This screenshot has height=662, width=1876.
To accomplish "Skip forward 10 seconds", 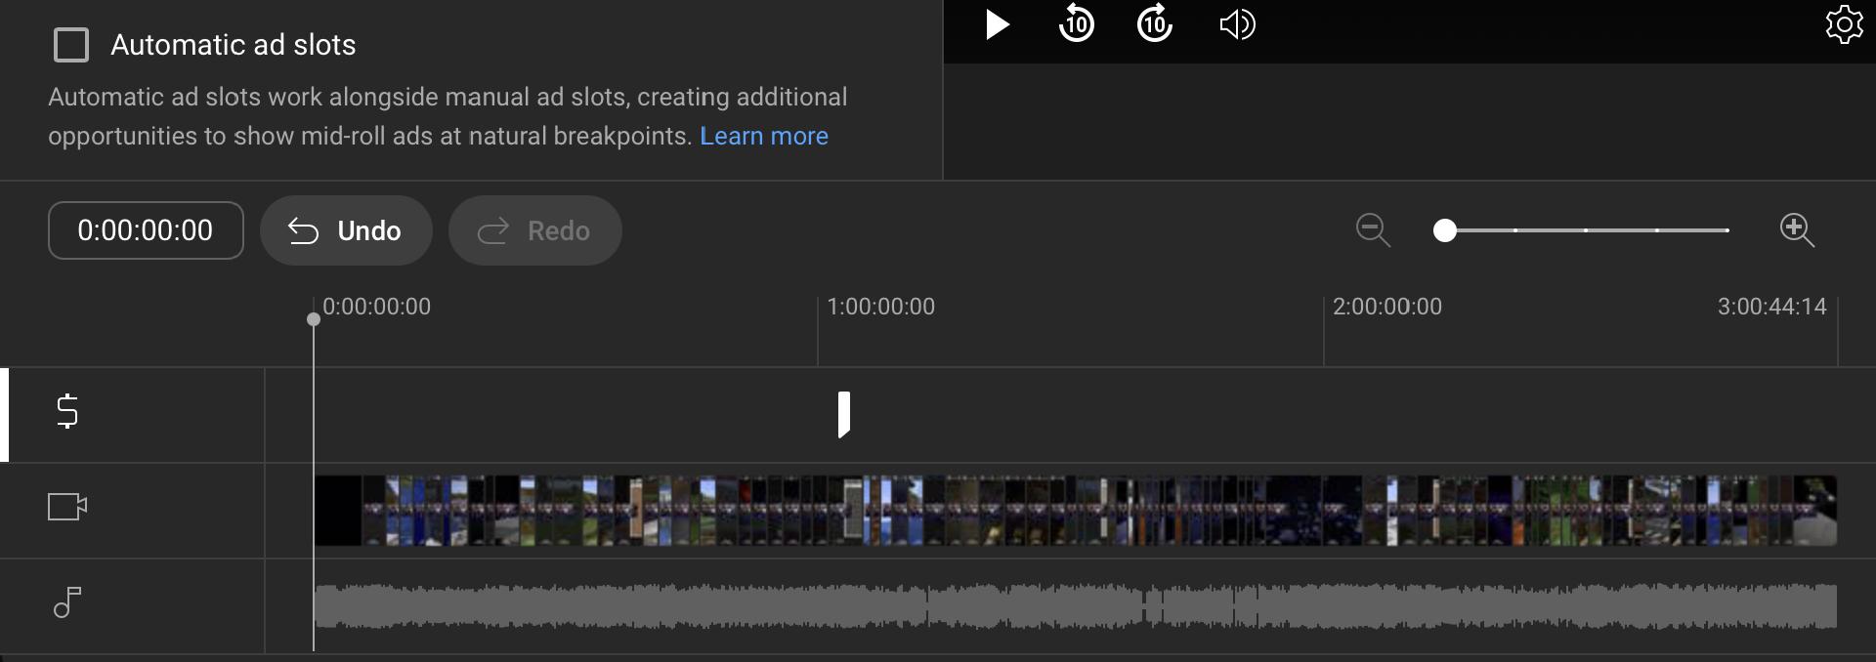I will pyautogui.click(x=1155, y=23).
